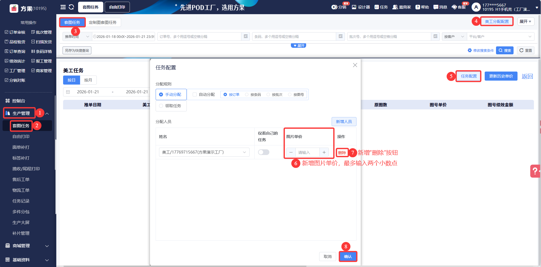Decrease 图片单价 with the minus button
Screen dimensions: 541x267
291,152
